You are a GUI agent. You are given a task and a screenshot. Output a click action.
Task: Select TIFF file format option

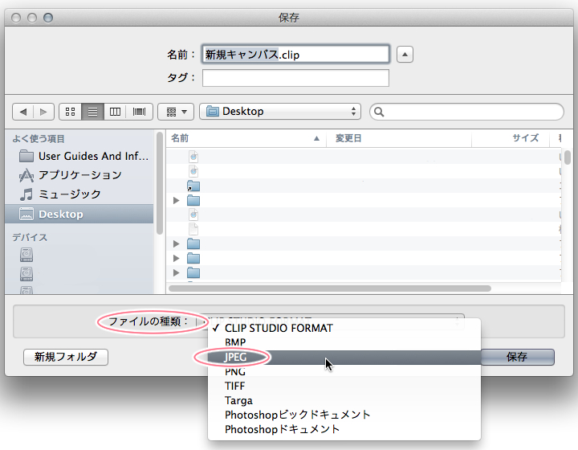pyautogui.click(x=236, y=386)
